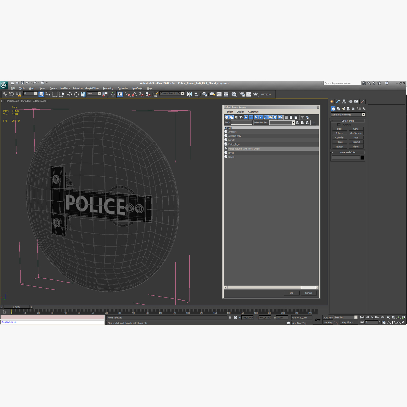
Task: Click Edit Named Selection Sets icon
Action: pos(156,94)
